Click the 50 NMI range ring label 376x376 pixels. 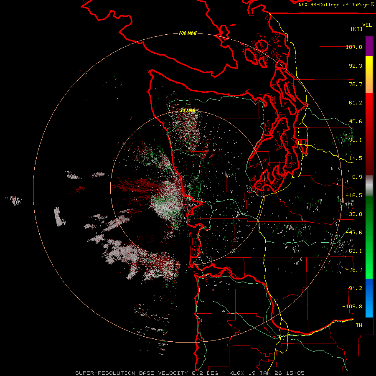coord(188,110)
